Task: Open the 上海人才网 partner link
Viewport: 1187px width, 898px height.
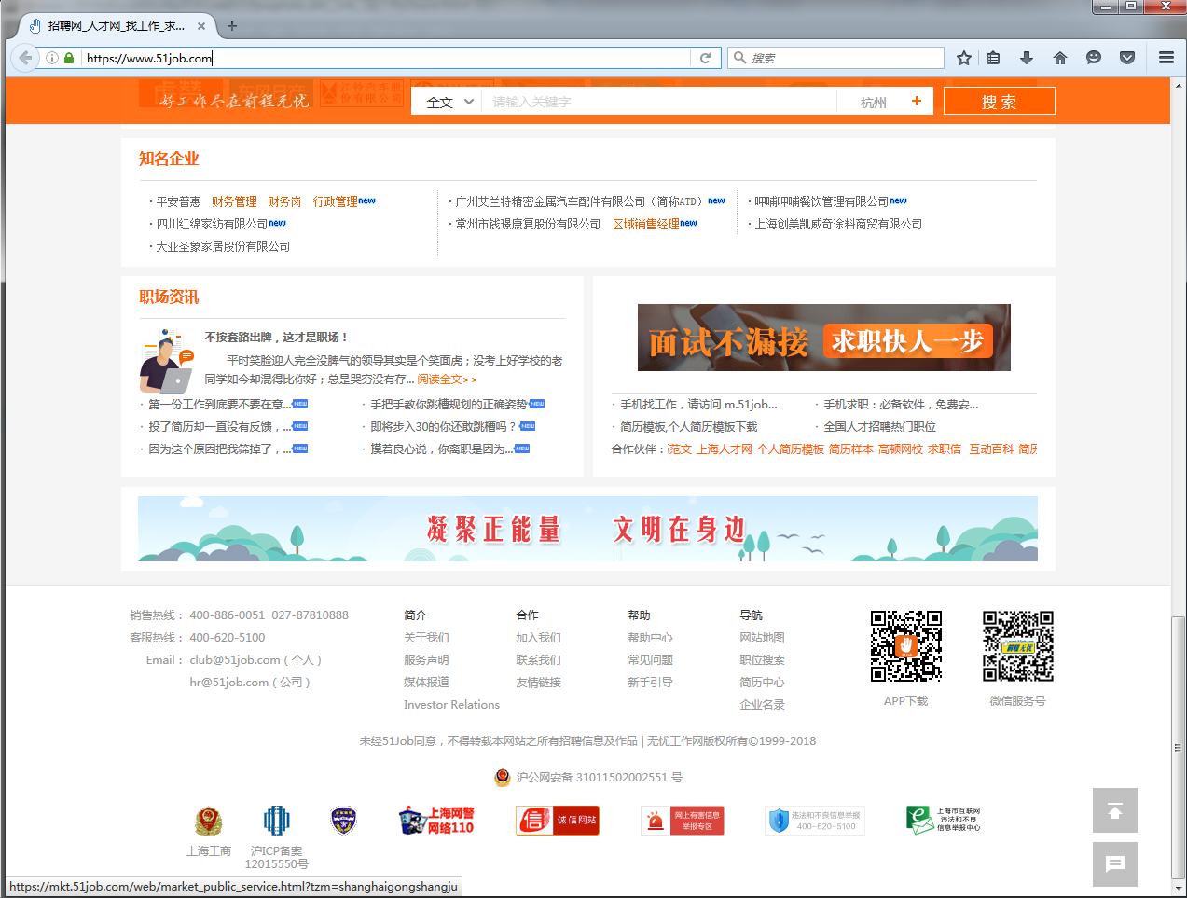Action: [725, 449]
